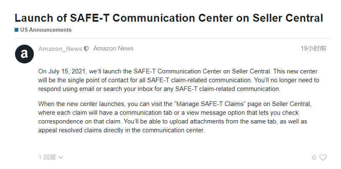
Task: Click the '19小时前' post timestamp
Action: 313,48
